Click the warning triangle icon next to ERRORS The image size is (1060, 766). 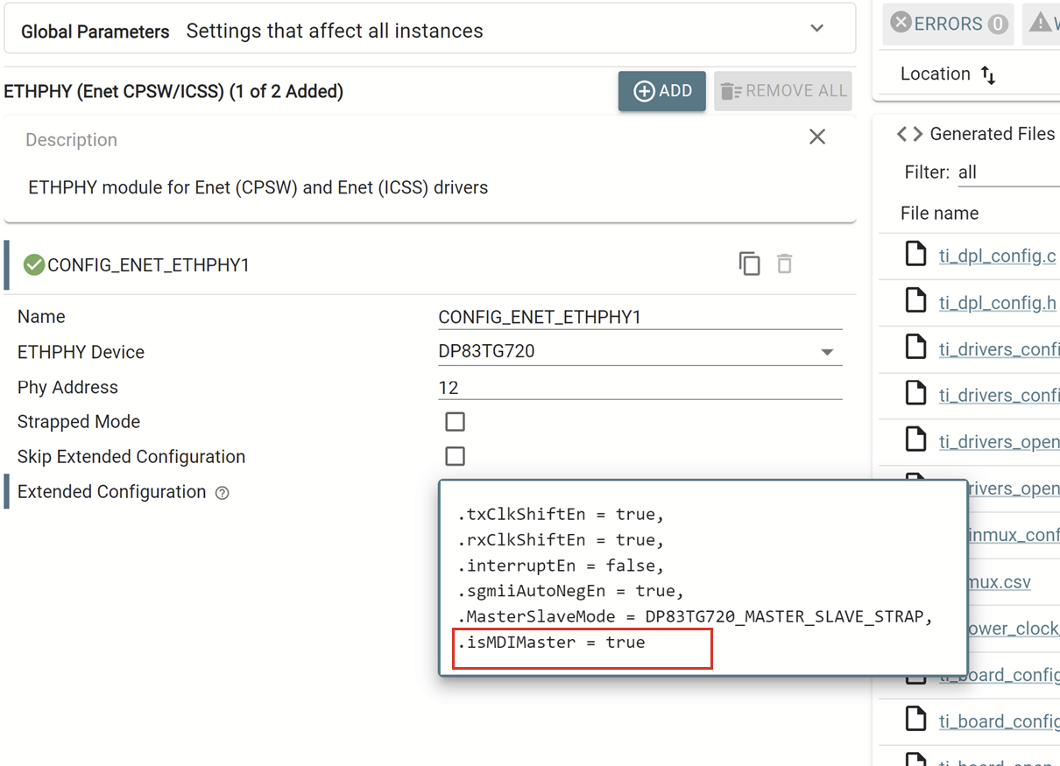[1040, 23]
